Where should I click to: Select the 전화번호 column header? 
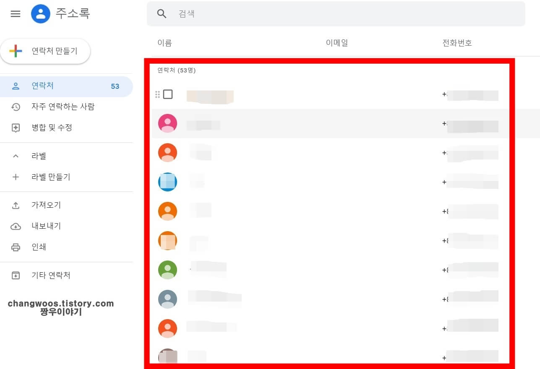[457, 43]
